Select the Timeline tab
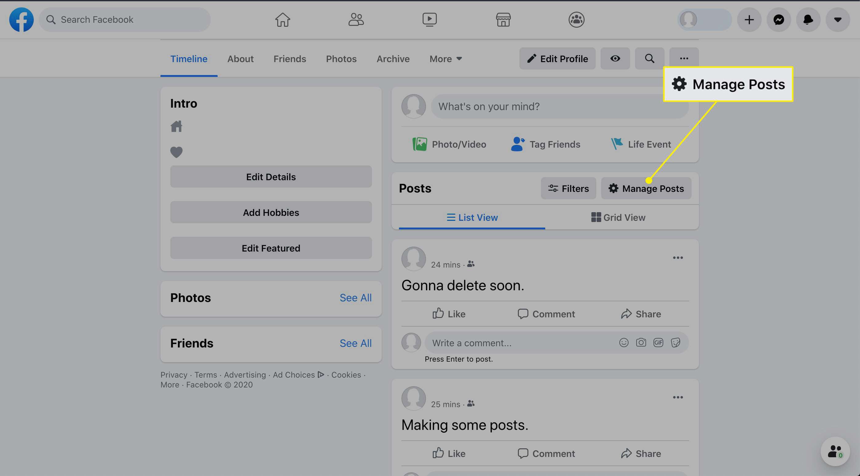This screenshot has height=476, width=860. (189, 59)
